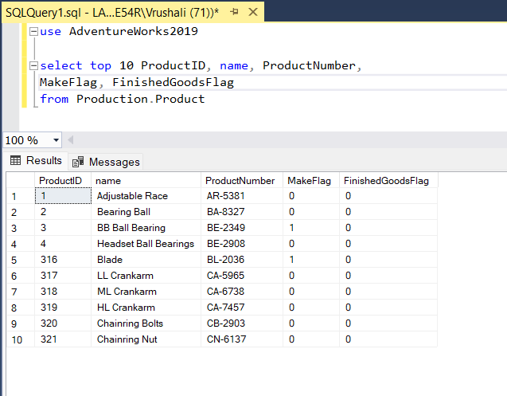Select row 10 via its row number

pos(16,339)
